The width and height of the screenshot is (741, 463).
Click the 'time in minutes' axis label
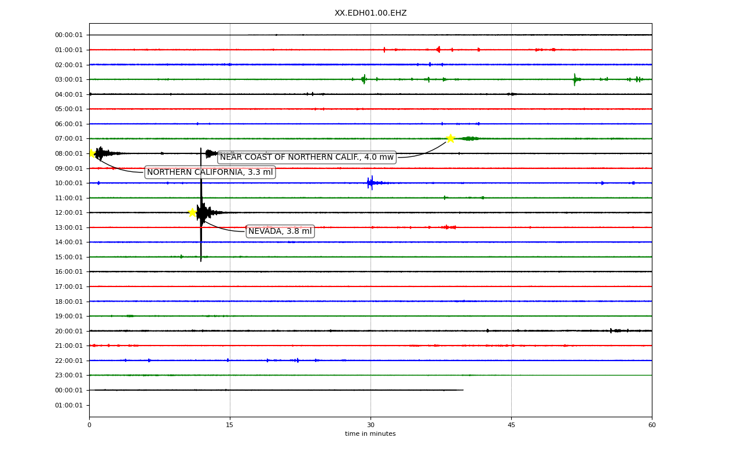pyautogui.click(x=370, y=434)
